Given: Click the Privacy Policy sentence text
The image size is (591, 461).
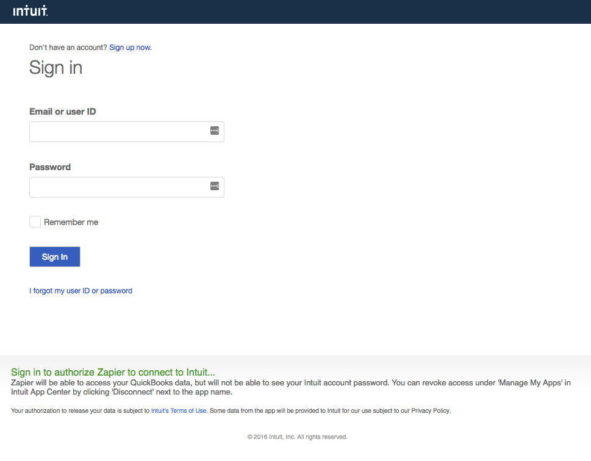Looking at the screenshot, I should [x=330, y=410].
